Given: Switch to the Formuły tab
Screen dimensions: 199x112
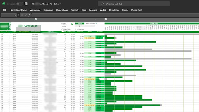Looking at the screenshot, I should click(75, 10).
